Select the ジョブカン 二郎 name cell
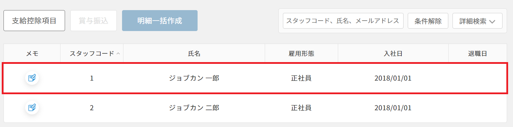 tap(194, 108)
